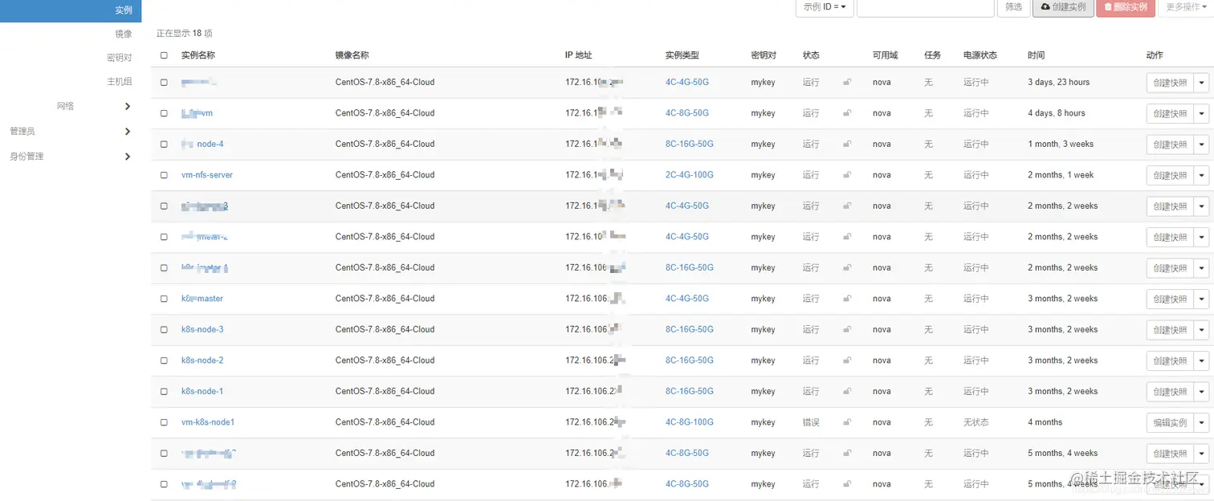Expand the 身份管理 sidebar section

[x=127, y=157]
